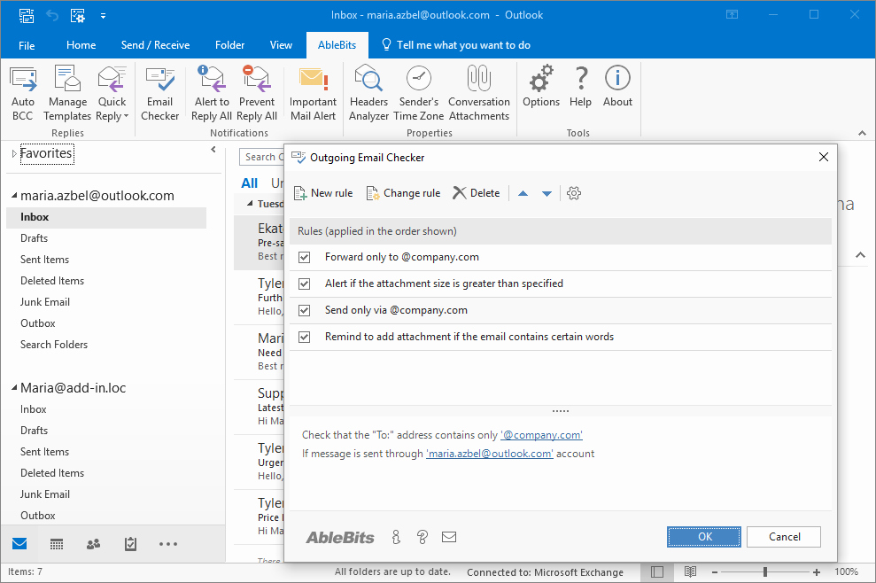Open Customize Quick Access Toolbar dropdown
The image size is (876, 583).
[103, 16]
